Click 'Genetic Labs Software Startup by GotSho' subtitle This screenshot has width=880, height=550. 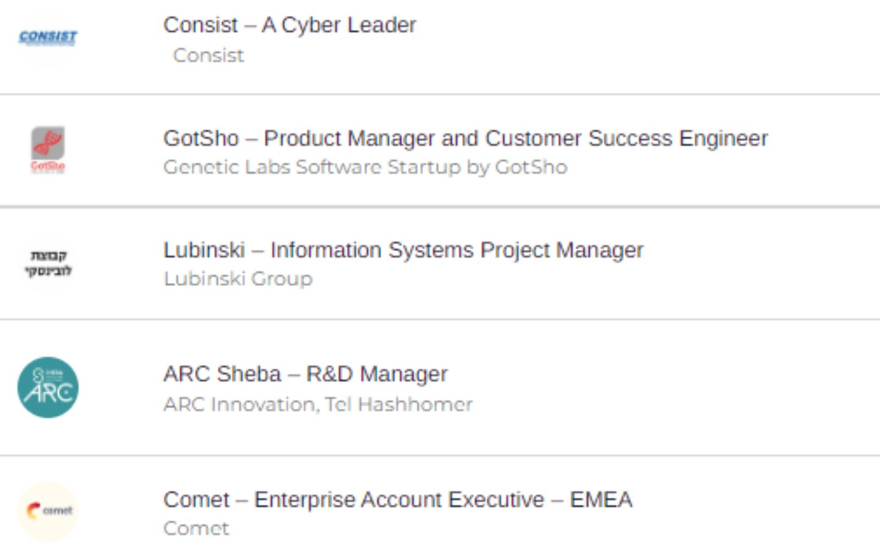365,167
